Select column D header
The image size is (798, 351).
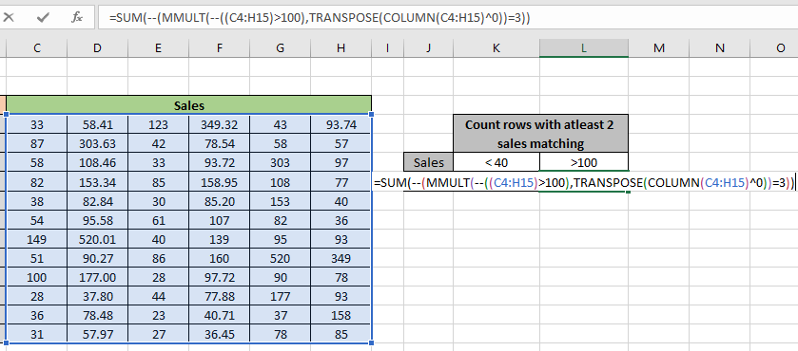click(97, 48)
